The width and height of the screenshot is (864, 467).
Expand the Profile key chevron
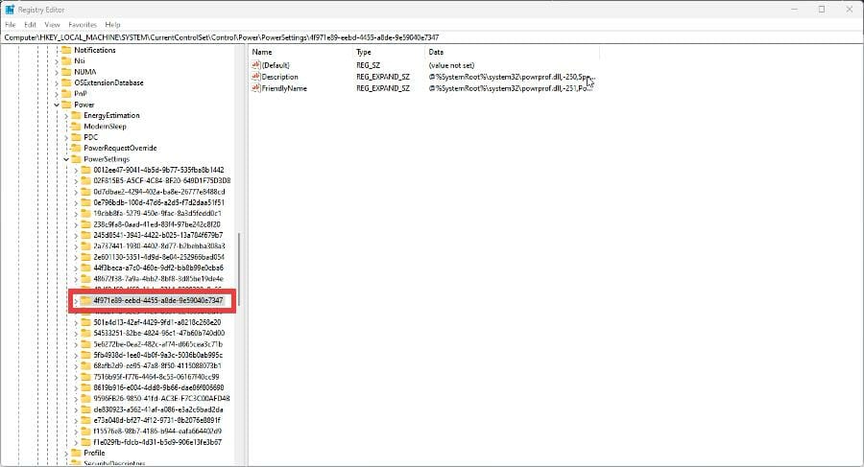[x=66, y=454]
